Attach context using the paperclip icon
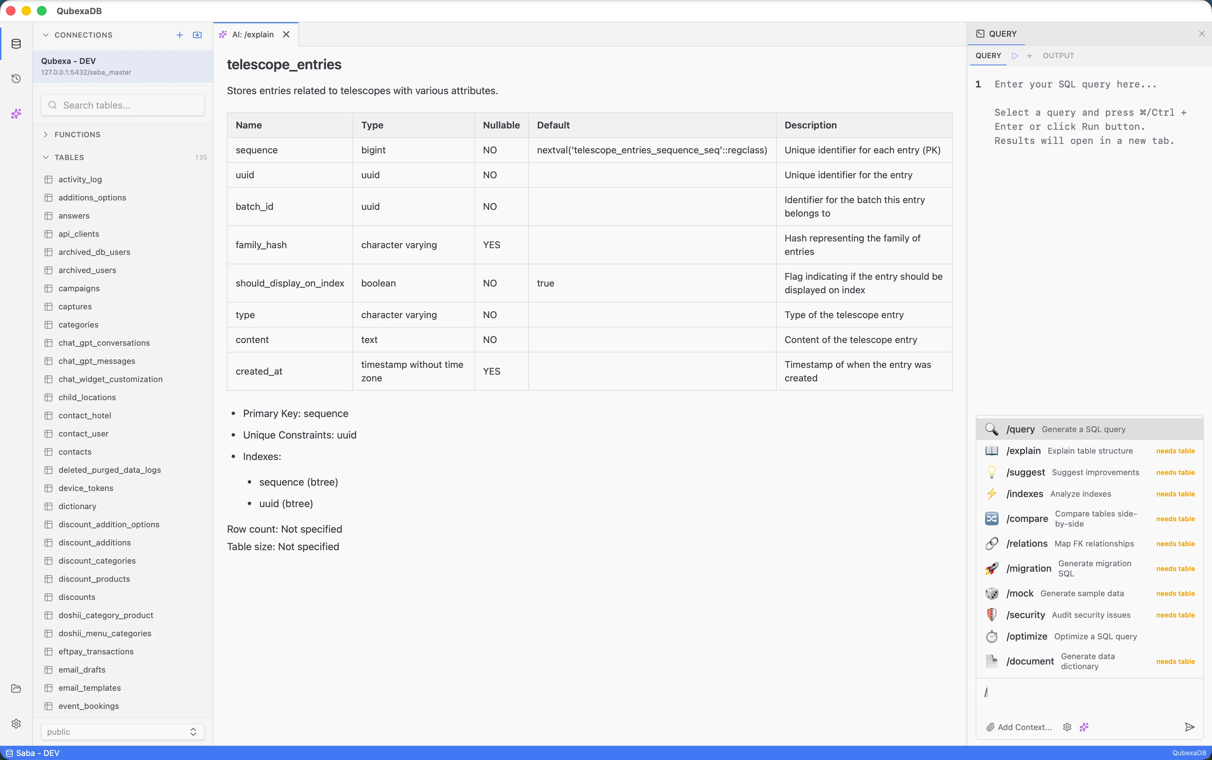This screenshot has width=1212, height=760. pyautogui.click(x=990, y=727)
